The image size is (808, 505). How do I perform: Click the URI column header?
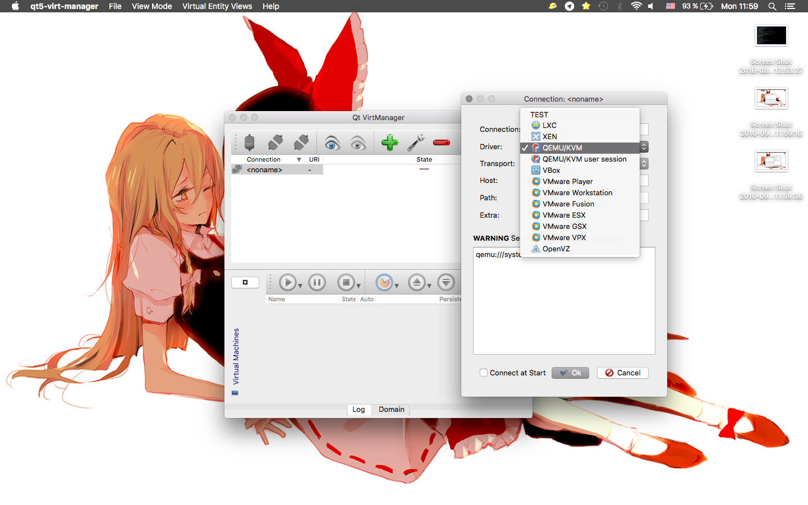(314, 159)
